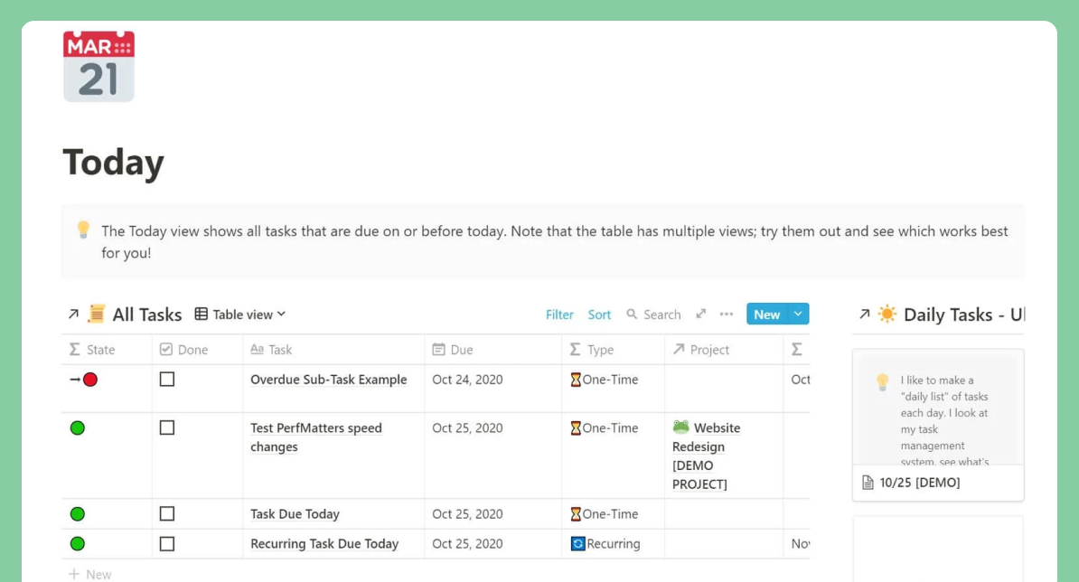Viewport: 1079px width, 582px height.
Task: Open the Sort menu
Action: [x=599, y=314]
